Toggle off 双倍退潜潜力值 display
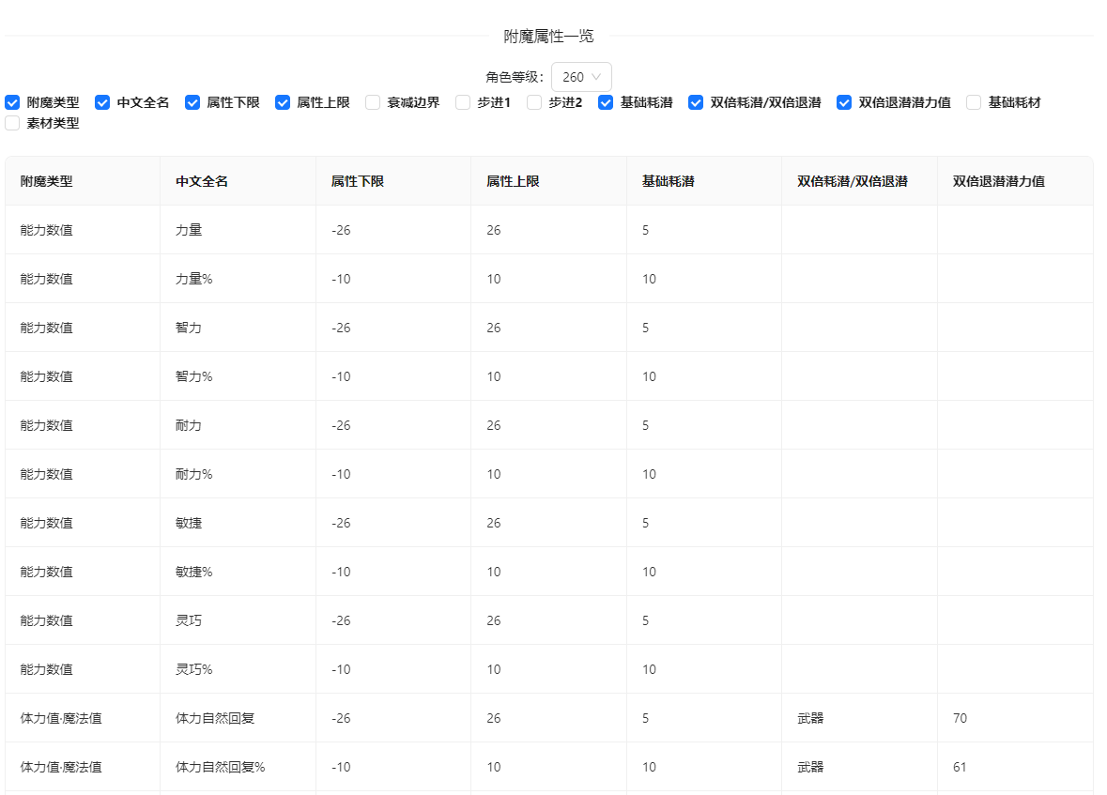Image resolution: width=1107 pixels, height=795 pixels. point(843,102)
